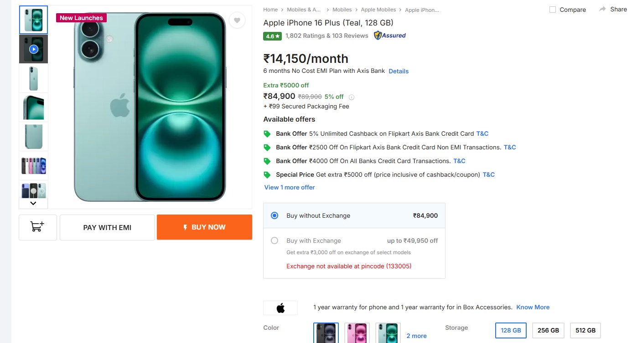Select Buy without Exchange option
This screenshot has width=632, height=343.
(275, 215)
